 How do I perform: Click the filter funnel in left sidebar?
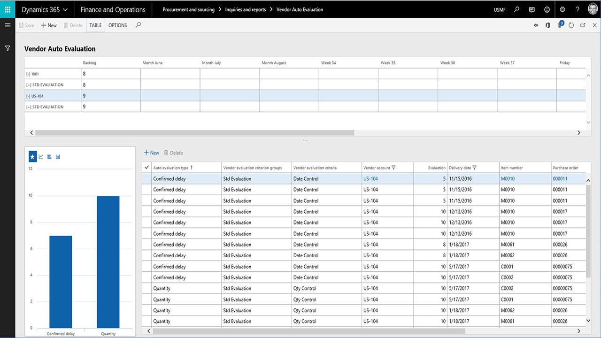[8, 48]
